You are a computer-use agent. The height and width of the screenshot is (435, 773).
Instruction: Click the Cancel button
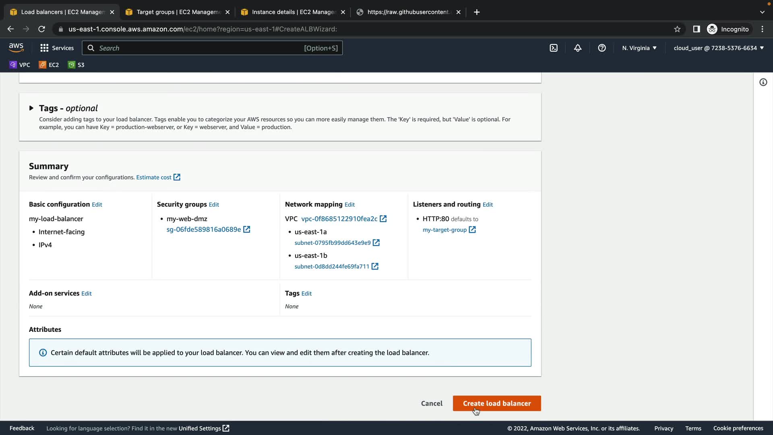431,403
